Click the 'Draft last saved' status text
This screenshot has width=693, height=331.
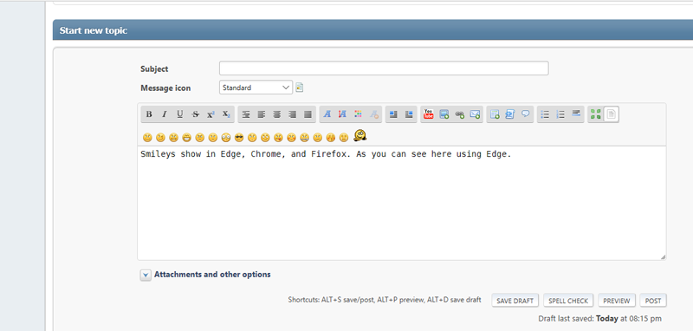click(599, 319)
